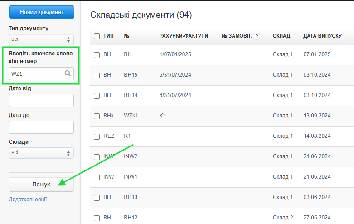Click the СКЛАД column header

281,36
